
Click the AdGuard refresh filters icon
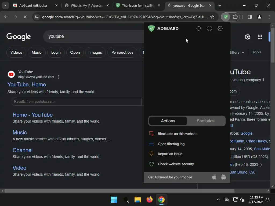[198, 28]
